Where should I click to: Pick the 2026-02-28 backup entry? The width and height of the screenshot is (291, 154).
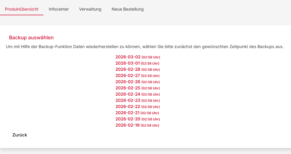(128, 70)
